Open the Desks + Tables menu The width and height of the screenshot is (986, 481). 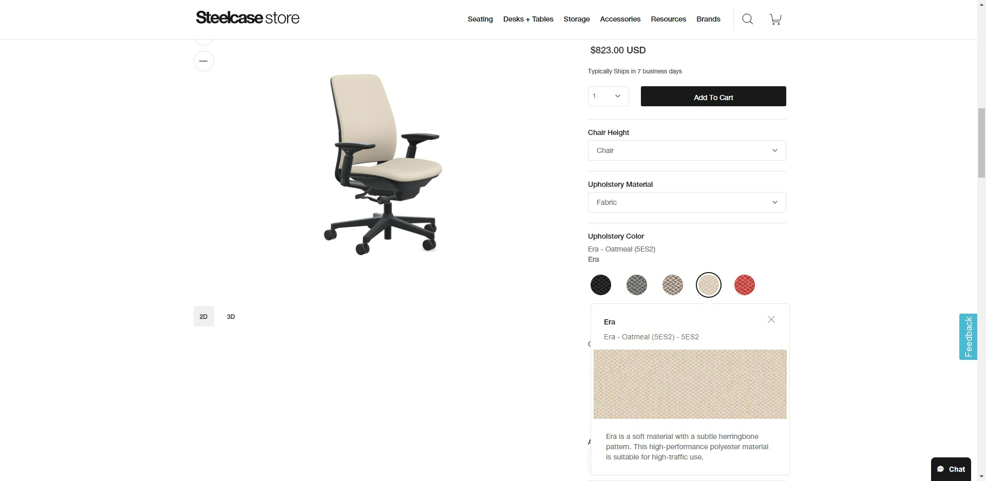528,19
